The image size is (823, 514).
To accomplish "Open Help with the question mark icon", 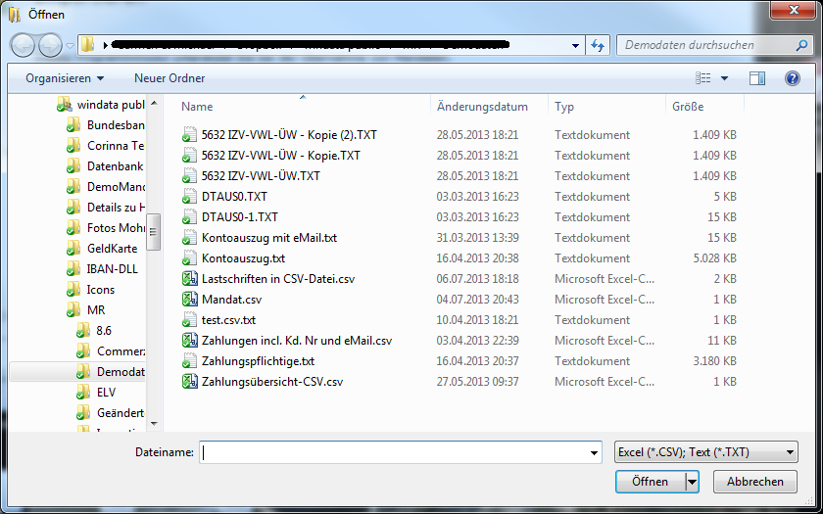I will pyautogui.click(x=792, y=78).
